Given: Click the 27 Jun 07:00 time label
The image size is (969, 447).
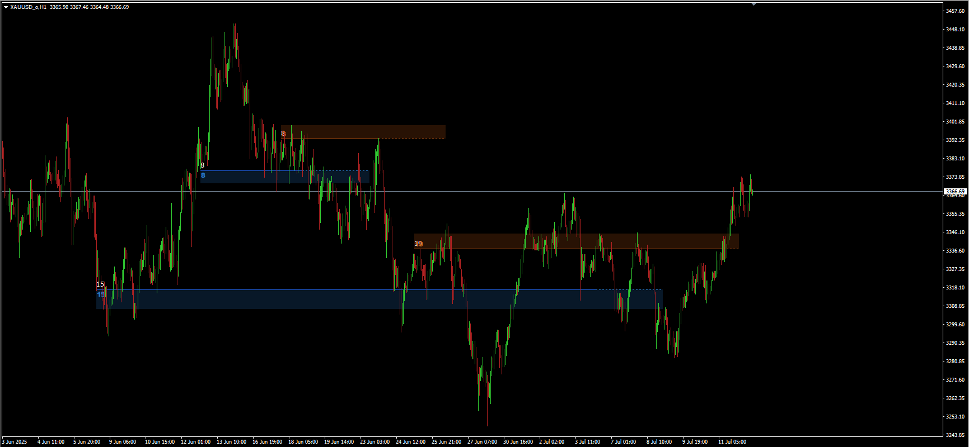Looking at the screenshot, I should (x=482, y=442).
